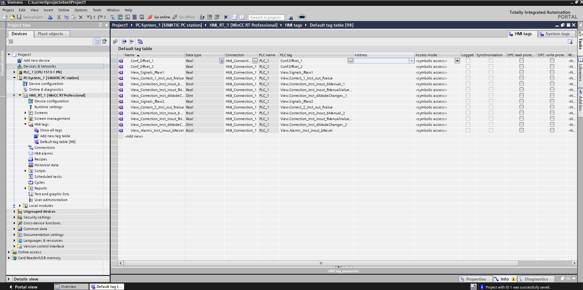This screenshot has height=290, width=583.
Task: Click the Delete X icon in the toolbar
Action: pos(81,17)
